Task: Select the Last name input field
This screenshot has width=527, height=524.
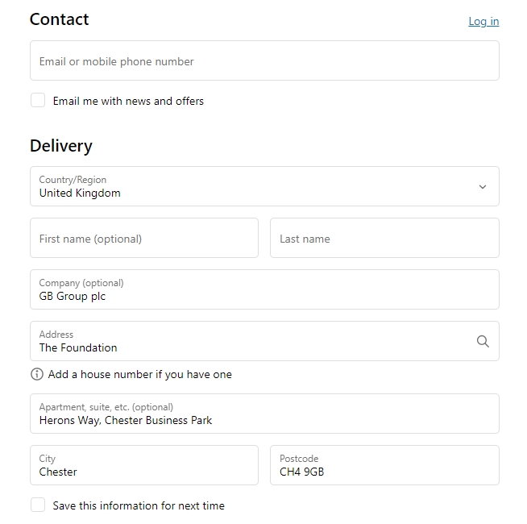Action: 384,238
